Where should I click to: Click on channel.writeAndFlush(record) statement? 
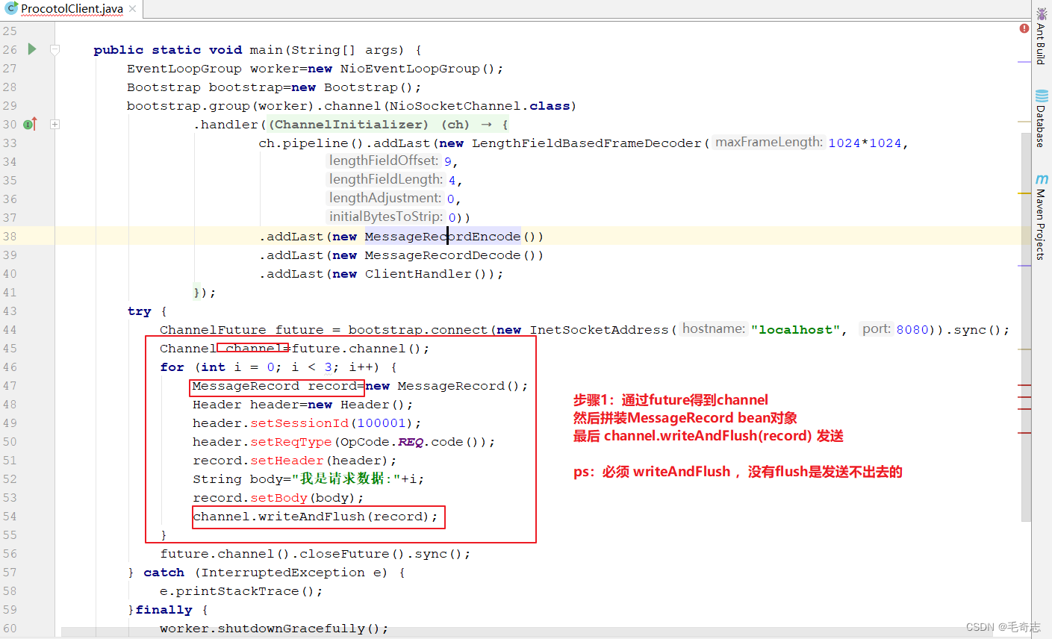coord(315,517)
